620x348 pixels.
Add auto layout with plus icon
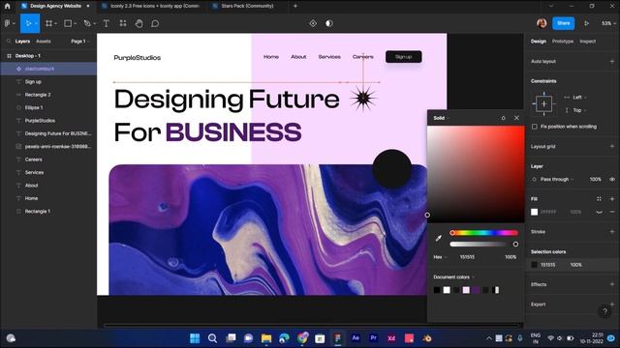(612, 61)
